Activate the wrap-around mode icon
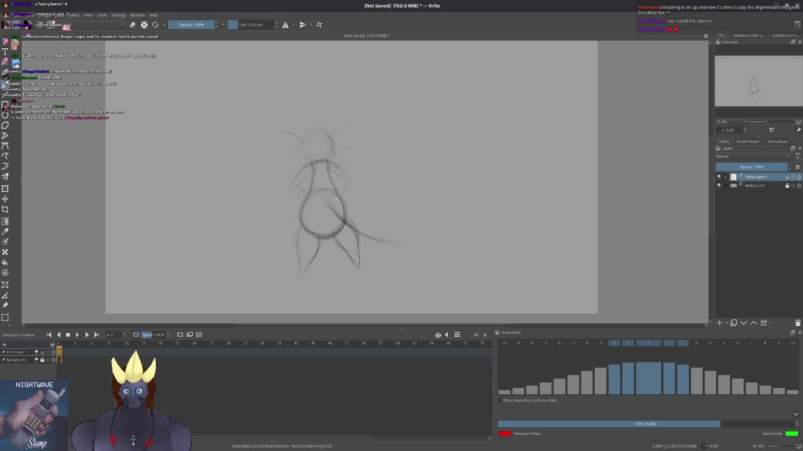 point(319,24)
